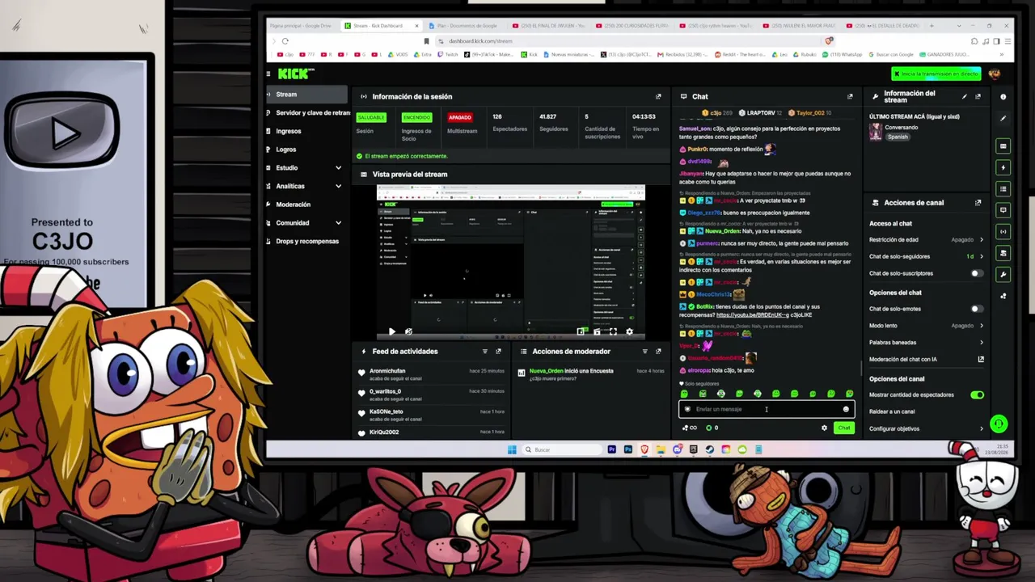The width and height of the screenshot is (1035, 582).
Task: Pop out the Información de la sesión panel
Action: tap(658, 97)
